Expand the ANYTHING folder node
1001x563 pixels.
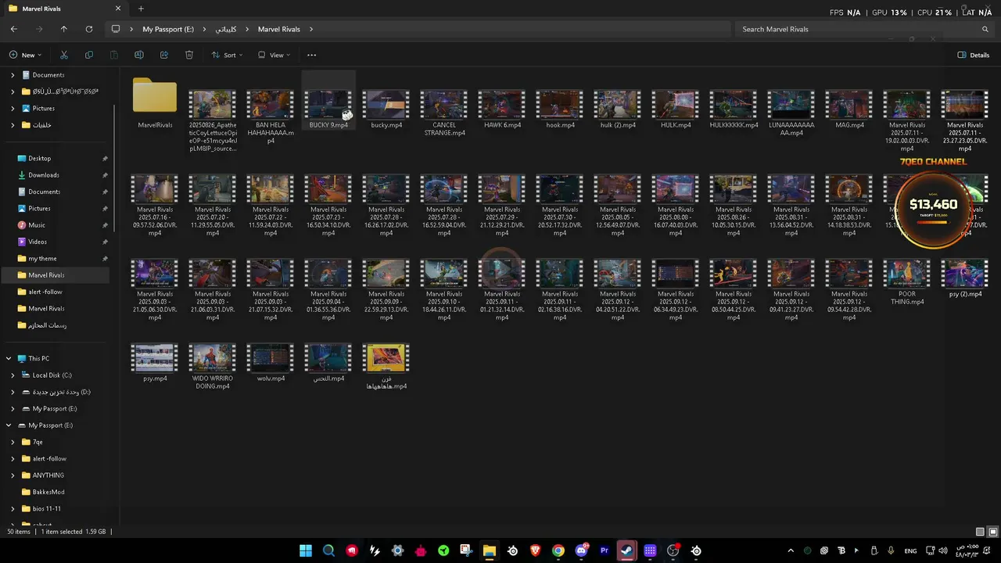tap(13, 475)
